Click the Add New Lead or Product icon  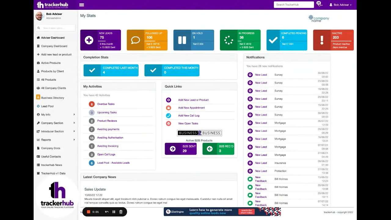click(168, 100)
